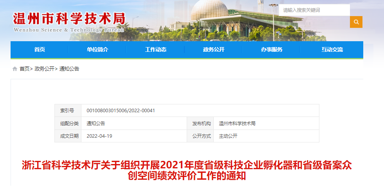
Task: Click the 主动公开 value cell
Action: point(266,136)
